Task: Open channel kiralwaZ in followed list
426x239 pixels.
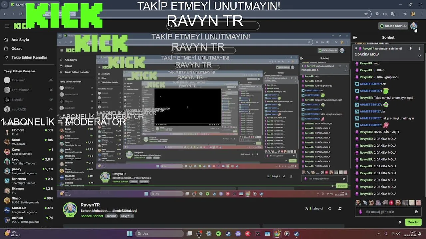Action: pos(28,80)
